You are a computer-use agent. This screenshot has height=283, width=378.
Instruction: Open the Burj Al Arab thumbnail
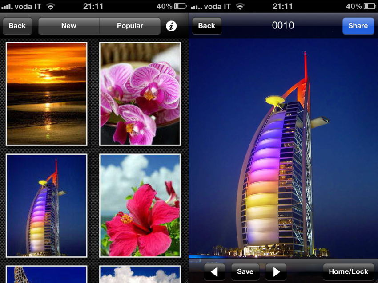(47, 205)
